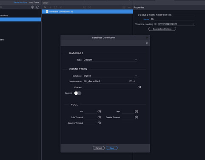Open the settings gear in the left panel
The image size is (205, 160).
32,7
